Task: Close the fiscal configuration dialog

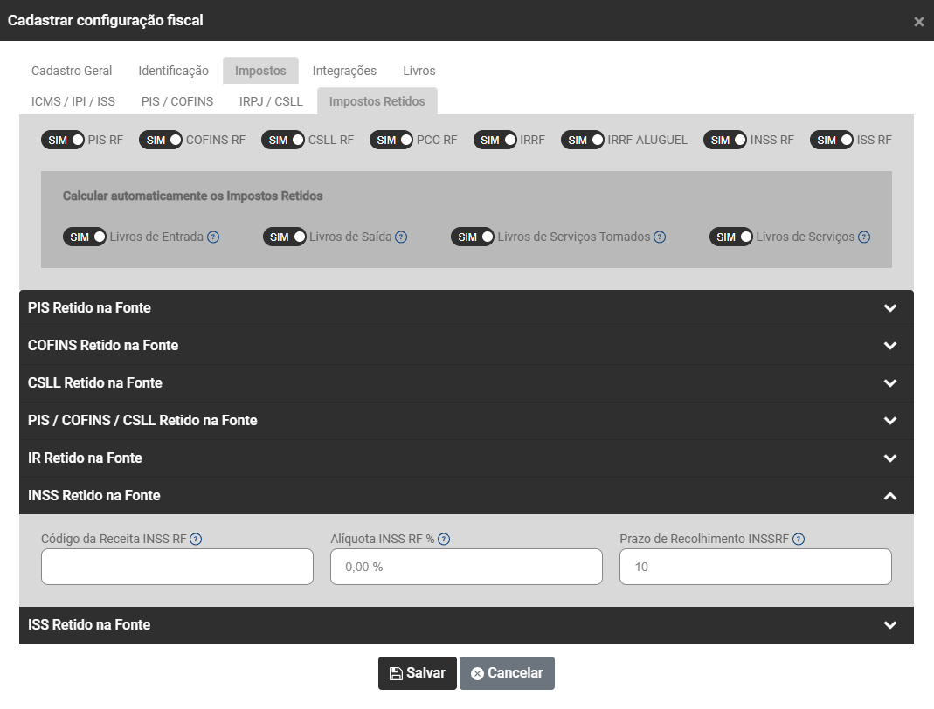Action: coord(918,22)
